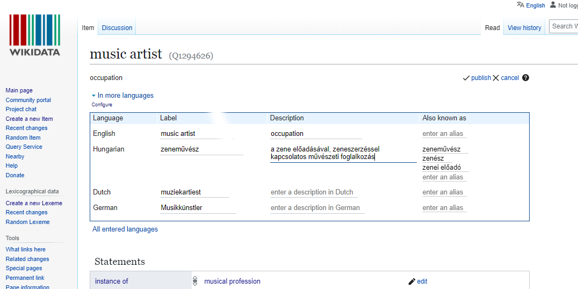Click the cancel X icon

496,78
